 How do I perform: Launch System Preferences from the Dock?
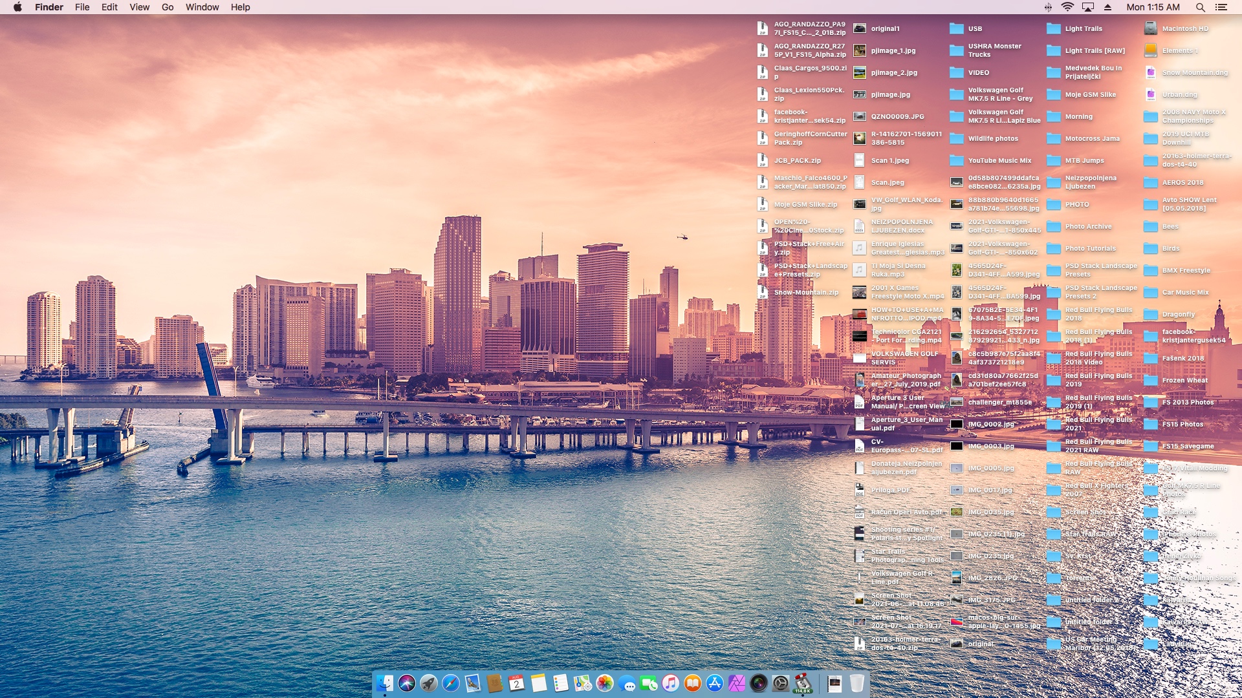[781, 683]
